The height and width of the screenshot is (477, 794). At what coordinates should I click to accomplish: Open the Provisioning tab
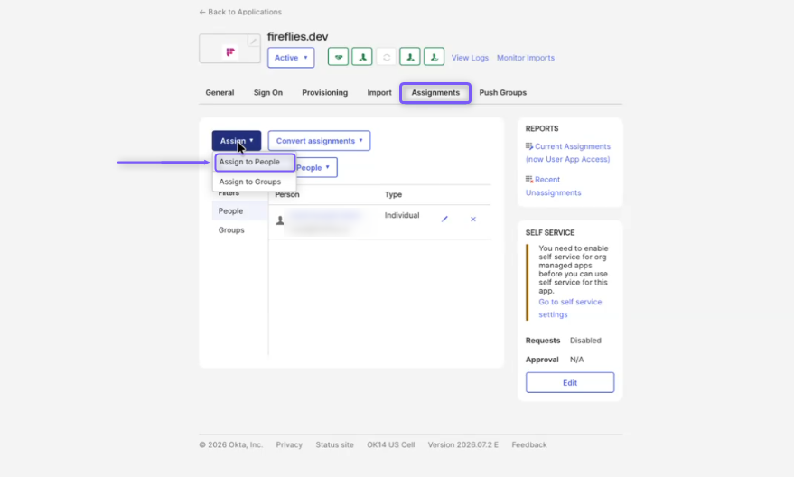(324, 93)
